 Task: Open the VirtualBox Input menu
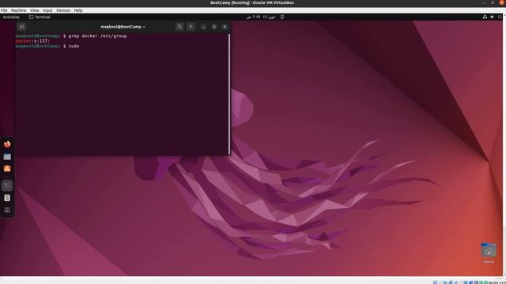47,10
